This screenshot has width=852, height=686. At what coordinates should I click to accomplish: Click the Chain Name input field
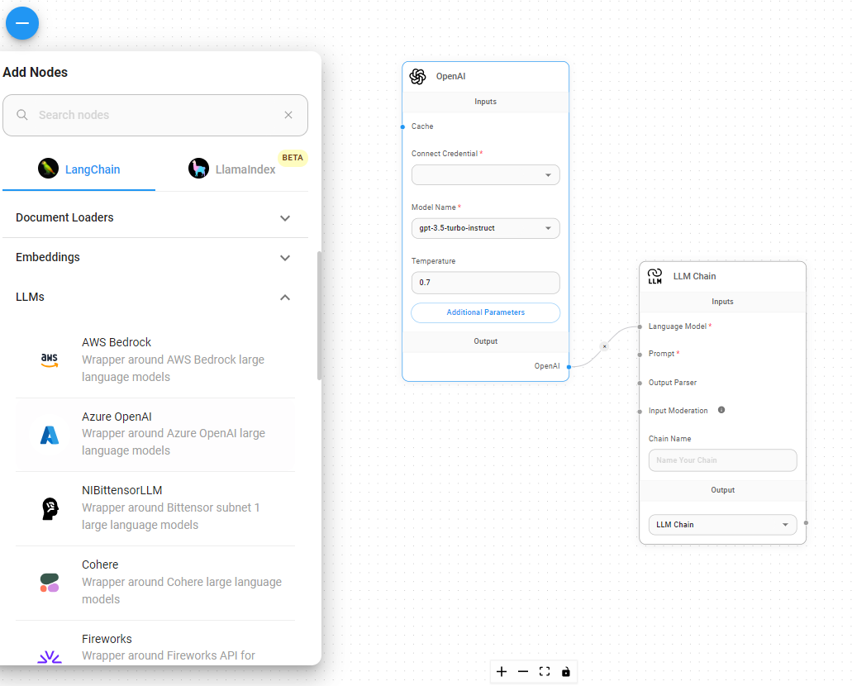click(723, 460)
